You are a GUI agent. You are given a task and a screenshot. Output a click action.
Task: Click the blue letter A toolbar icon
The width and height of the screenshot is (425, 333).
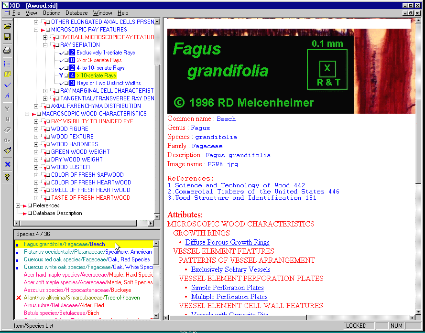[x=7, y=96]
